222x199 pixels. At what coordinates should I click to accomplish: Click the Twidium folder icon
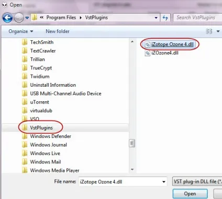click(25, 76)
